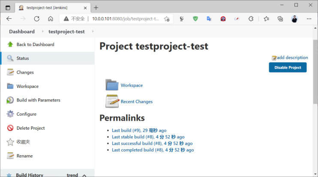Open Last build (#9) permalink
This screenshot has width=318, height=177.
click(x=139, y=131)
